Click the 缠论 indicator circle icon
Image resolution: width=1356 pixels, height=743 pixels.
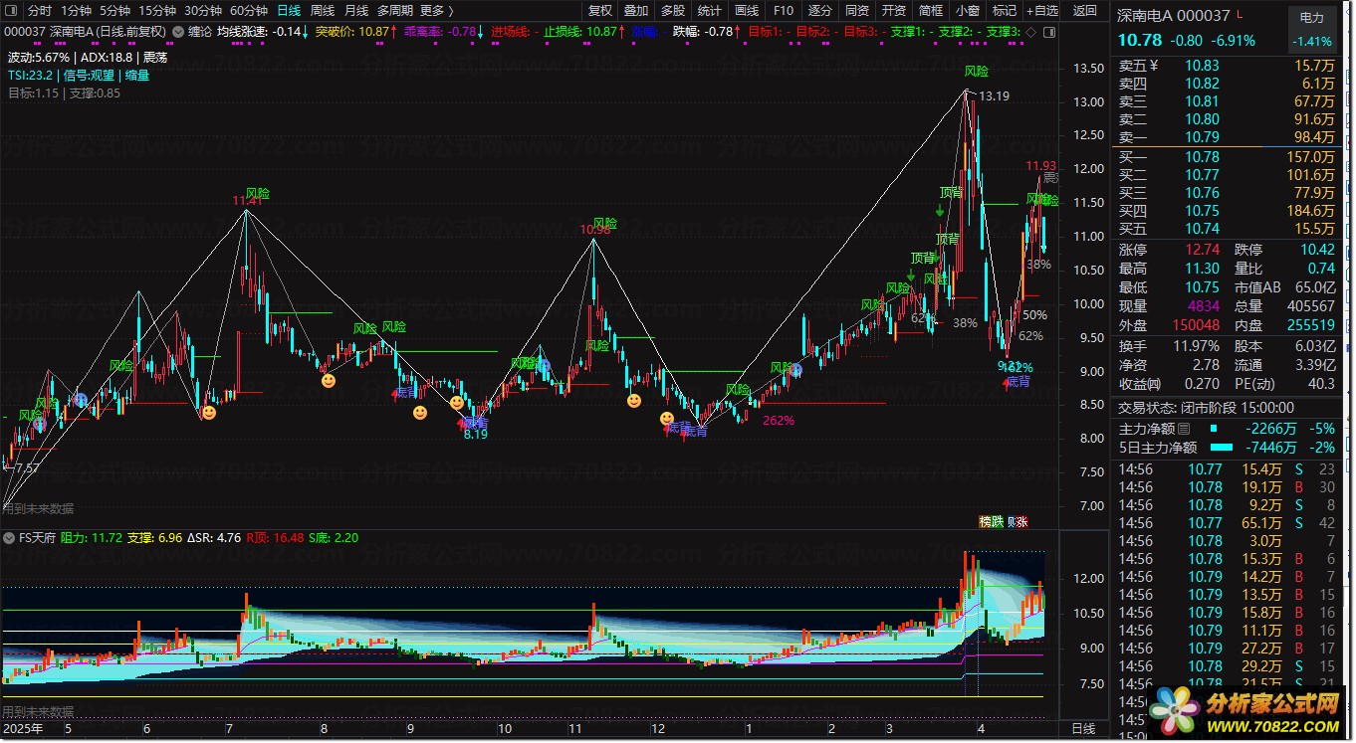coord(177,32)
